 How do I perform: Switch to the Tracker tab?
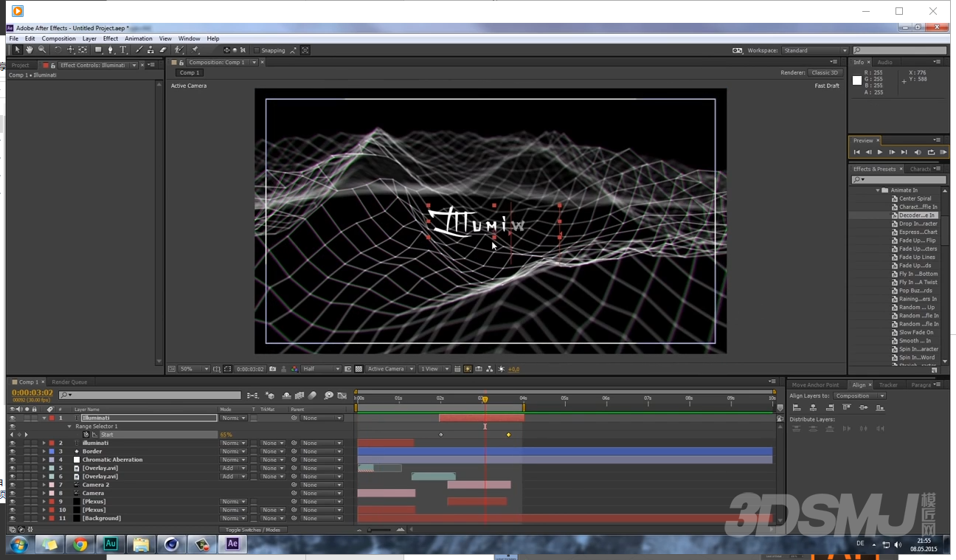pyautogui.click(x=888, y=385)
